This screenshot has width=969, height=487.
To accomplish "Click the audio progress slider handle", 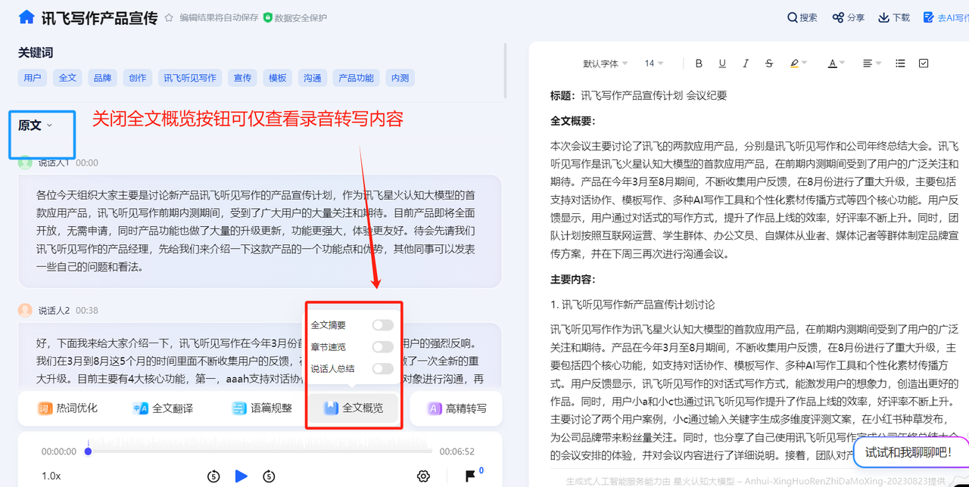I will 88,451.
